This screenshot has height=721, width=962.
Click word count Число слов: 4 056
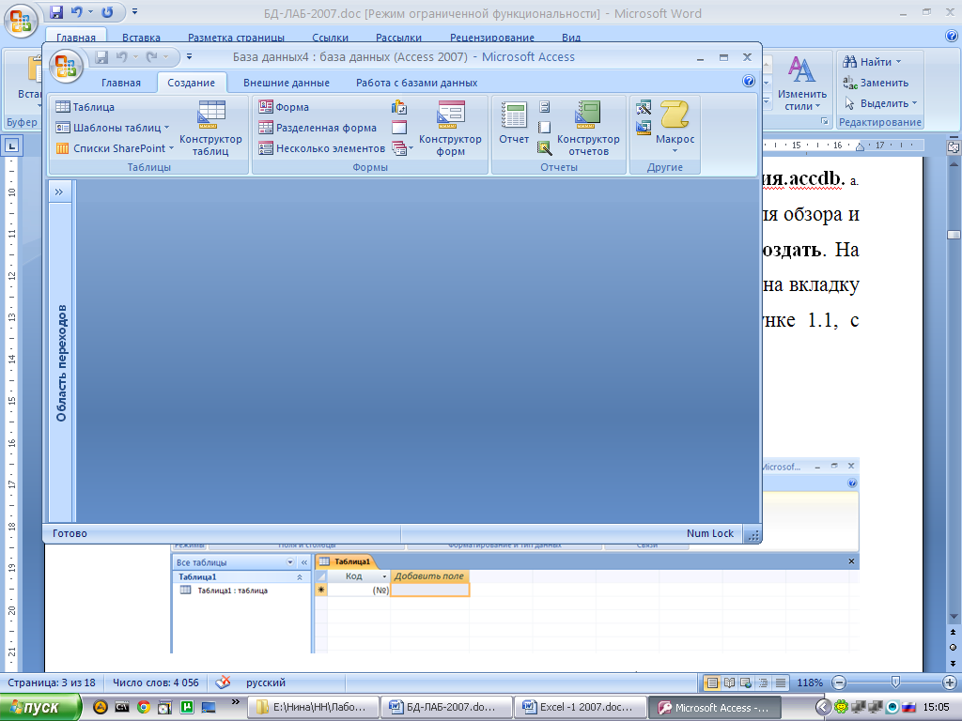coord(156,683)
